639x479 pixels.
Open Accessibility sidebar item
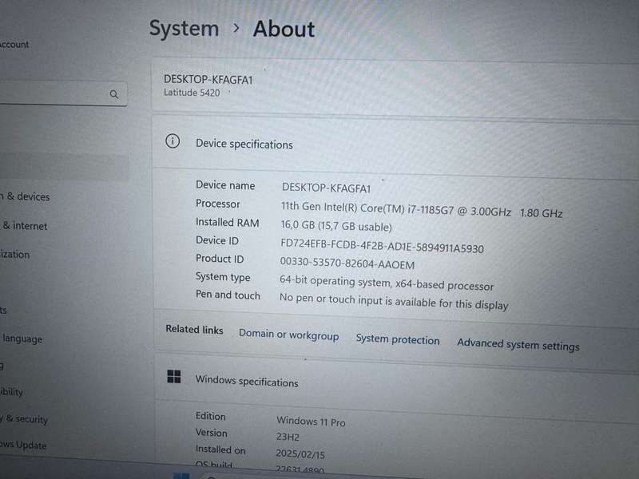(11, 391)
